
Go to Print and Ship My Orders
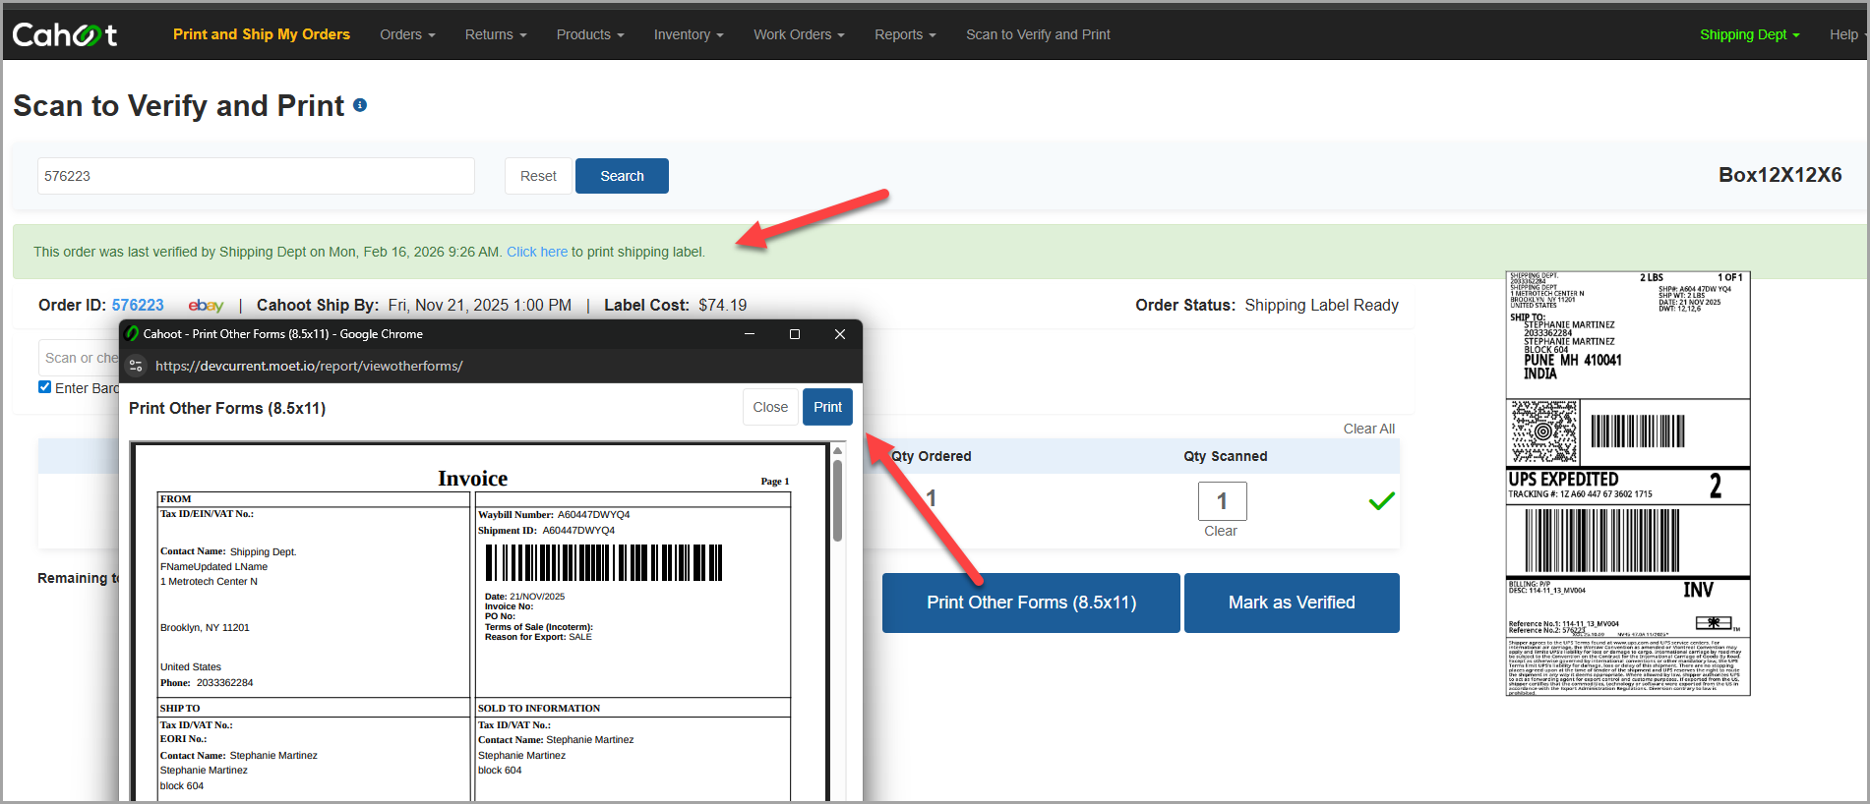click(x=262, y=34)
